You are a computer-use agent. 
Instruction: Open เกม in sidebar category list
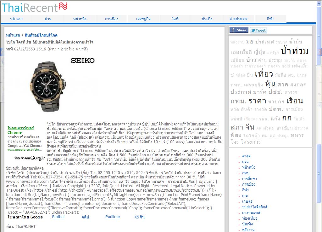[x=245, y=196]
